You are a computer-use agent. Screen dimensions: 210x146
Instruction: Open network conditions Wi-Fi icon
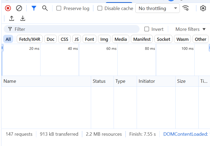[x=186, y=8]
